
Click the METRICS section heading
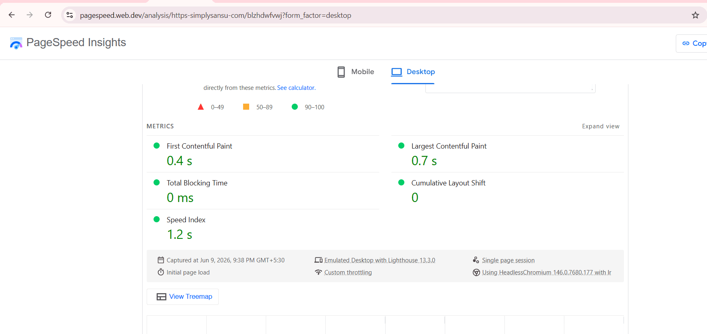coord(160,126)
